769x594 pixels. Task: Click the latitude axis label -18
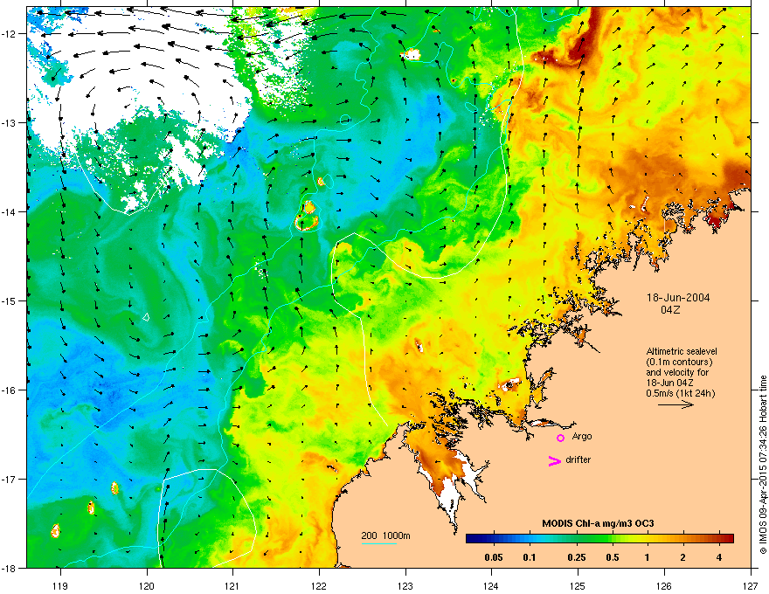tap(9, 568)
